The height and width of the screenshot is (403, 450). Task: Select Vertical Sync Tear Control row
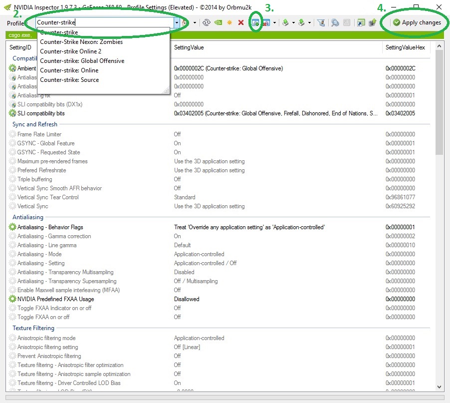pos(218,197)
